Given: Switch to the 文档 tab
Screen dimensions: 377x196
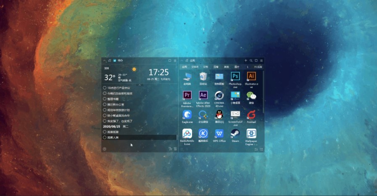Looking at the screenshot, I should click(206, 67).
